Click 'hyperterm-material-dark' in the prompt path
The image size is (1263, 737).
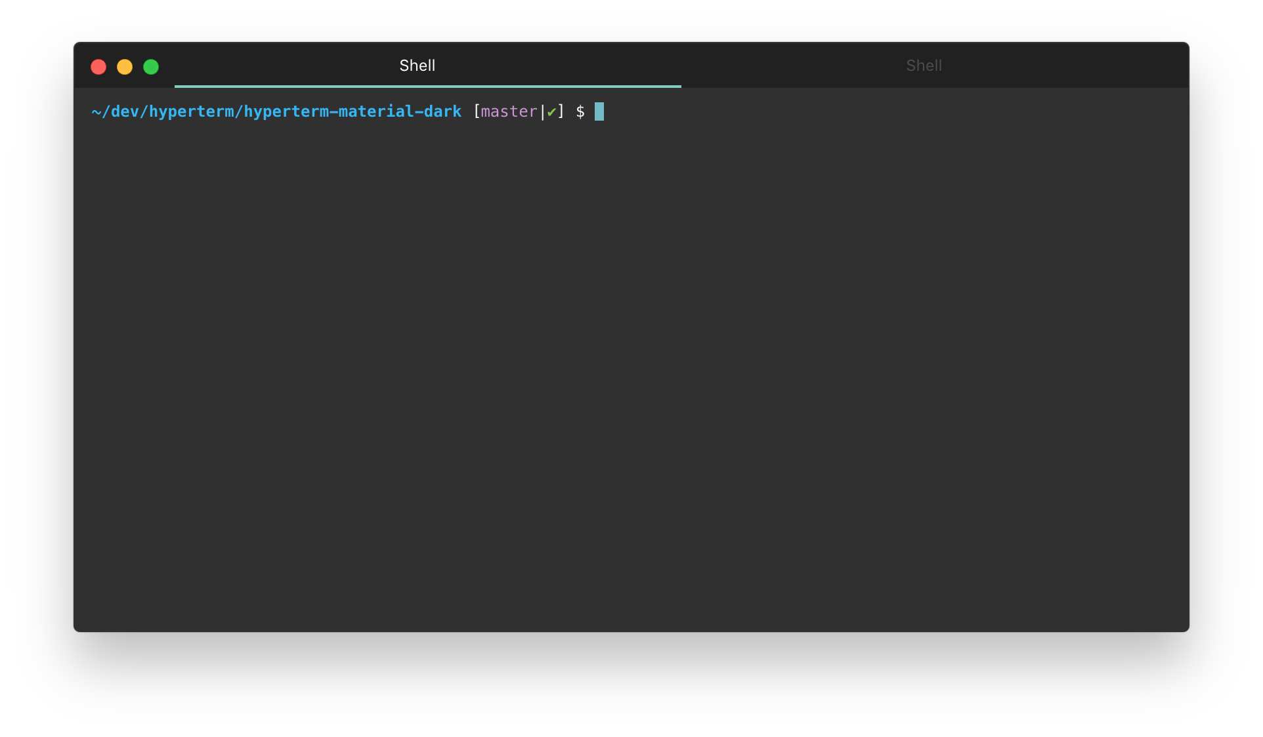pos(353,112)
